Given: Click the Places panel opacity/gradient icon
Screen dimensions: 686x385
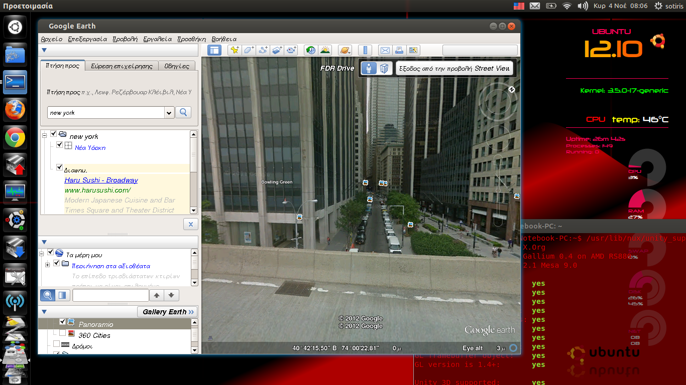Looking at the screenshot, I should 62,295.
